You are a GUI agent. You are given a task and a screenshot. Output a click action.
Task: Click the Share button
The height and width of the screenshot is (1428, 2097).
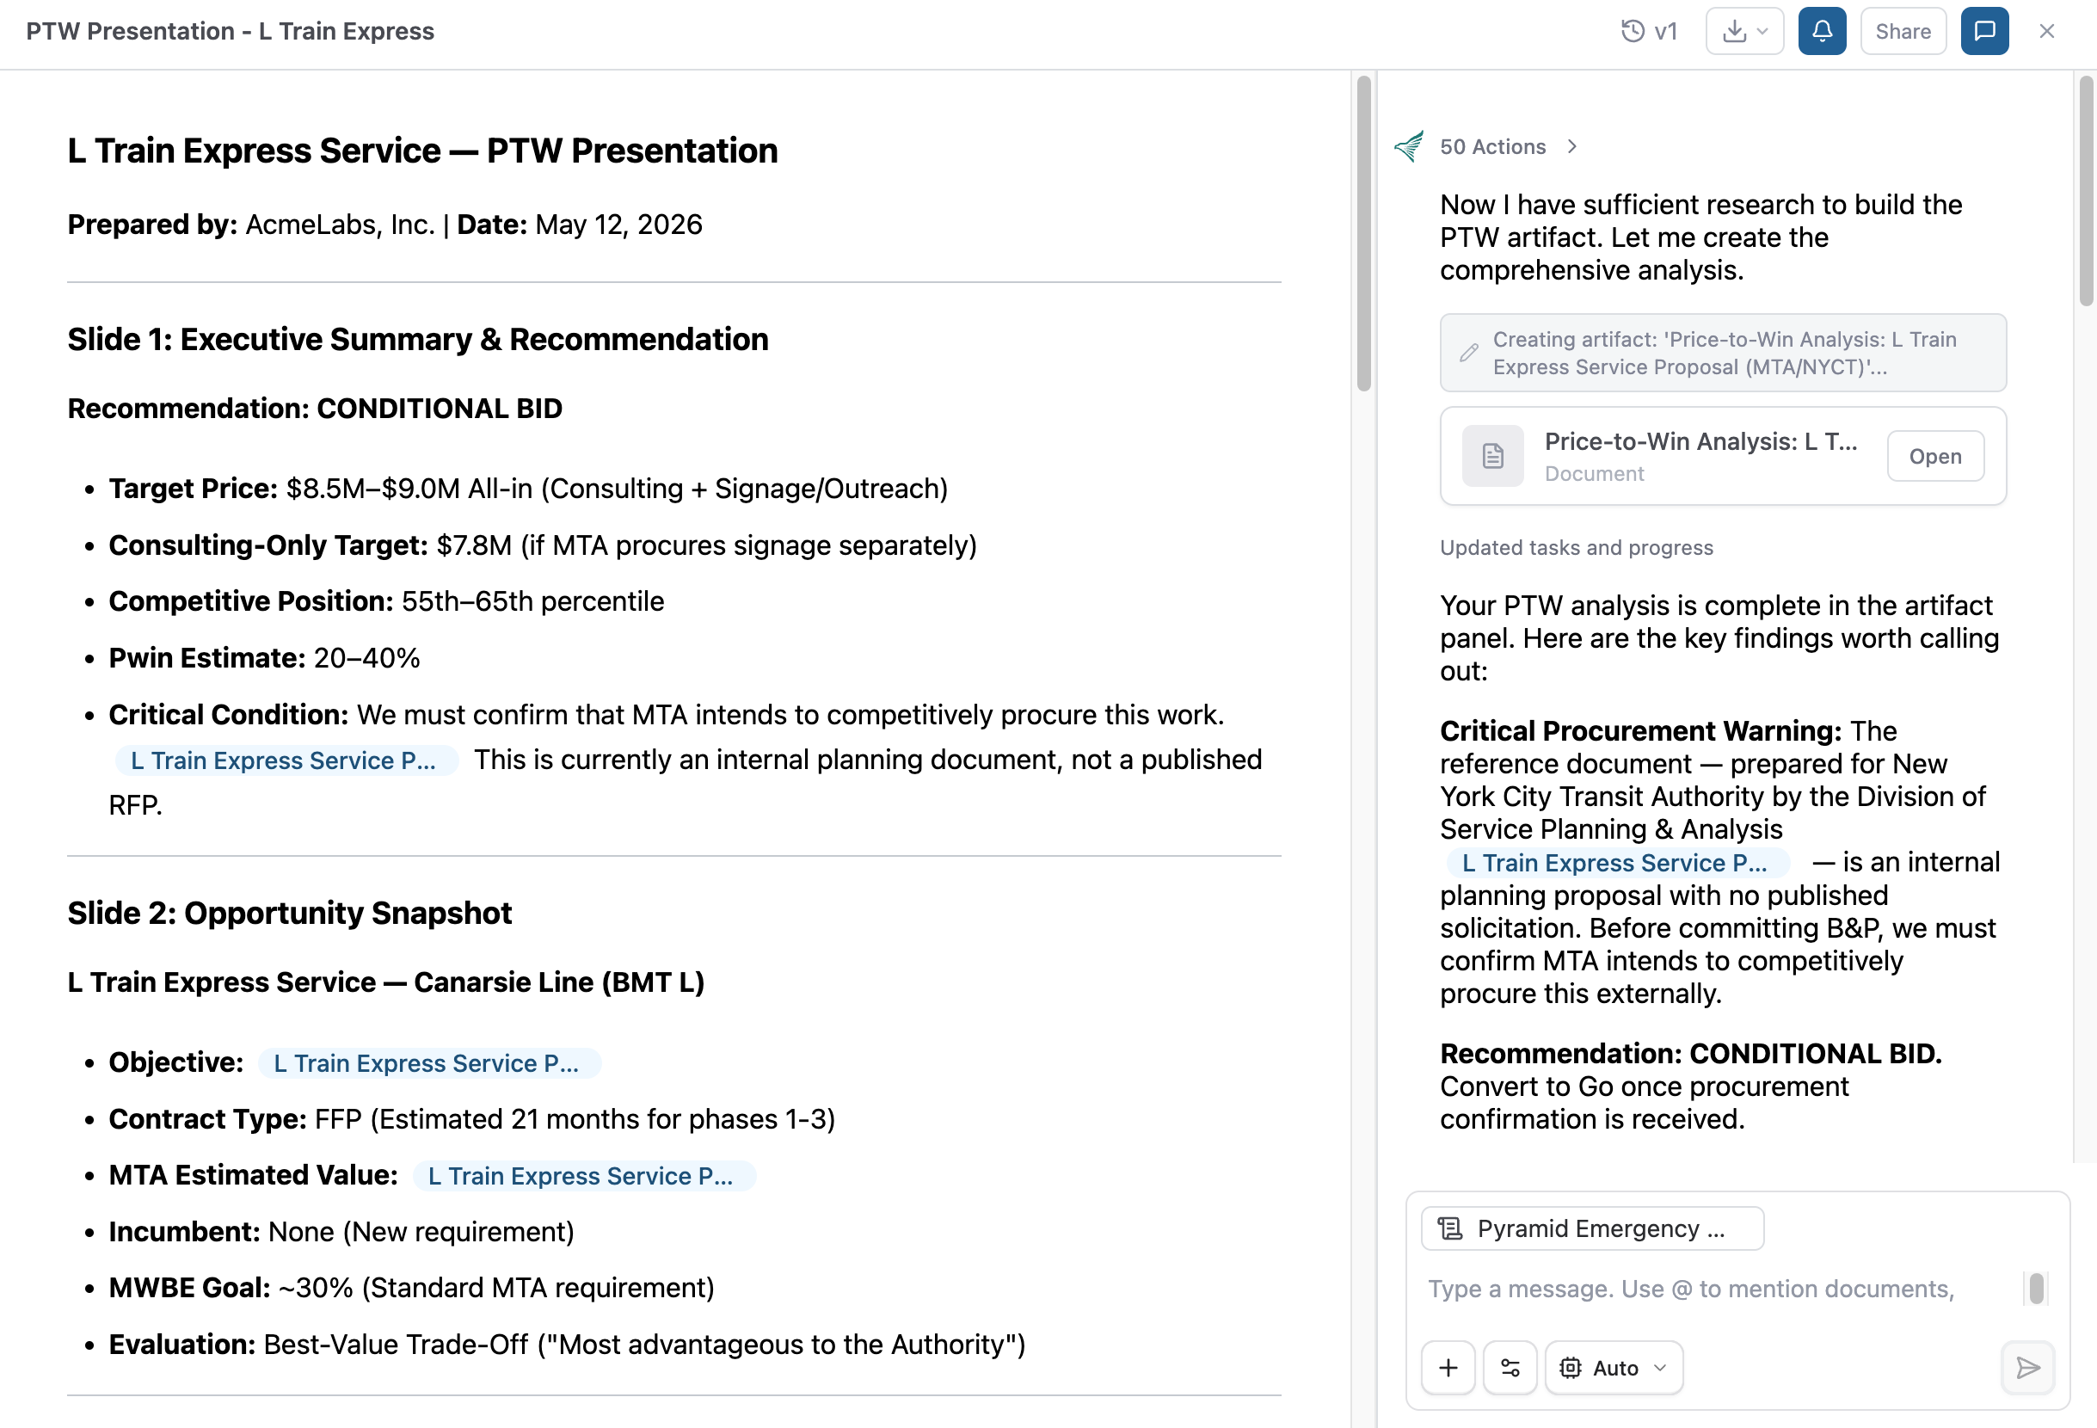(1902, 32)
